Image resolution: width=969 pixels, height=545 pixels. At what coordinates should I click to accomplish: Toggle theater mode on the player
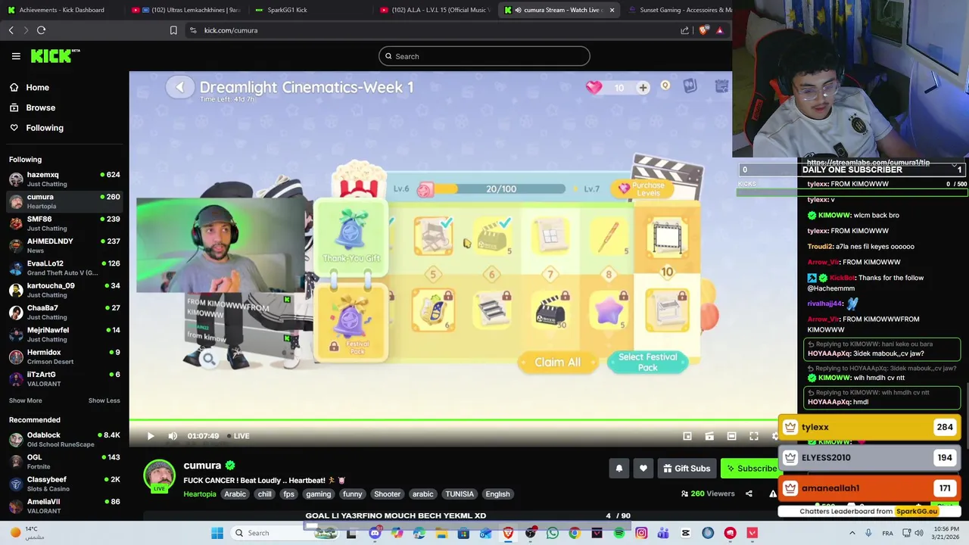tap(731, 436)
